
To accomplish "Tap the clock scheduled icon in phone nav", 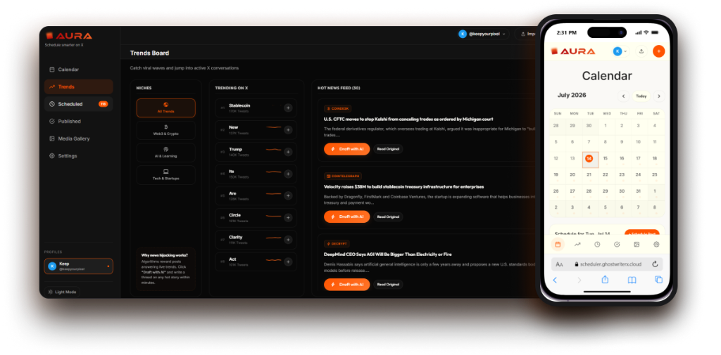I will click(597, 245).
